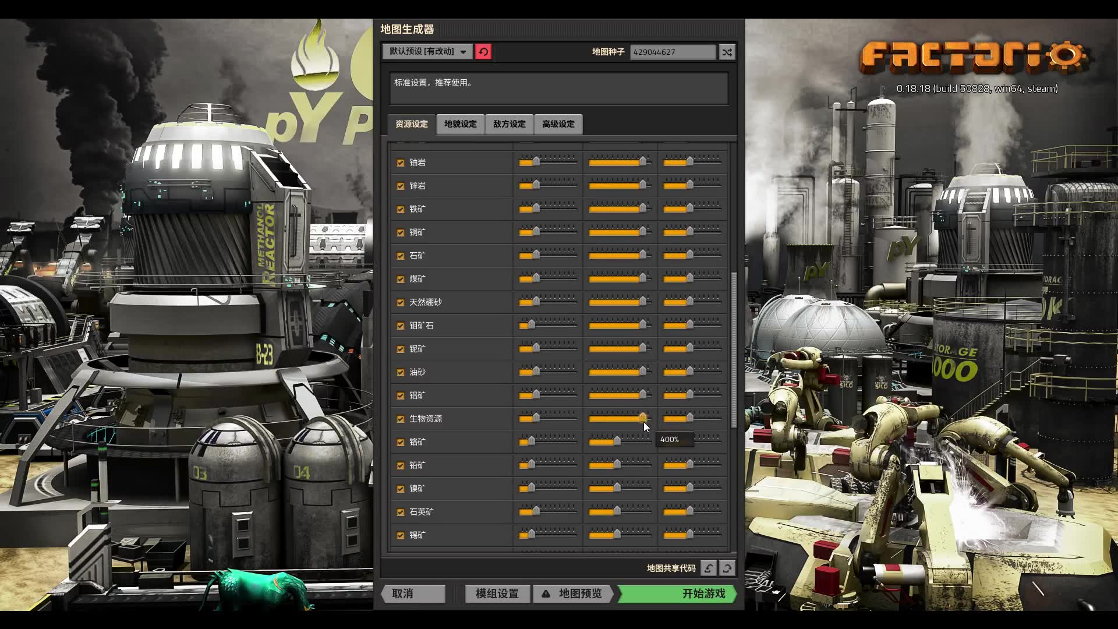
Task: Click the 铬矿 size slider handle
Action: point(617,441)
